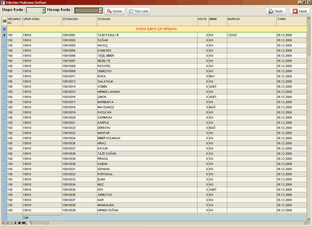Screen dimensions: 312x227
Task: Open the navigator search magnifier icon
Action: (x=28, y=223)
